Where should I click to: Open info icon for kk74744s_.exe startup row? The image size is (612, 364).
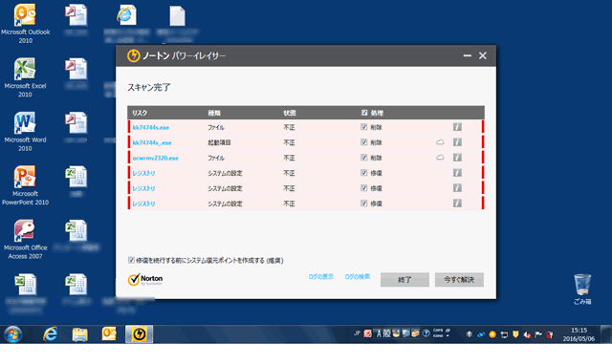(457, 142)
